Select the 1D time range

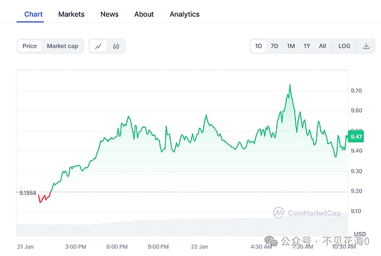(258, 46)
